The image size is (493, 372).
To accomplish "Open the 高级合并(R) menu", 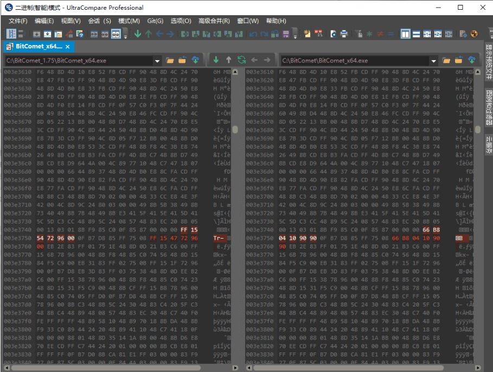I will click(214, 21).
